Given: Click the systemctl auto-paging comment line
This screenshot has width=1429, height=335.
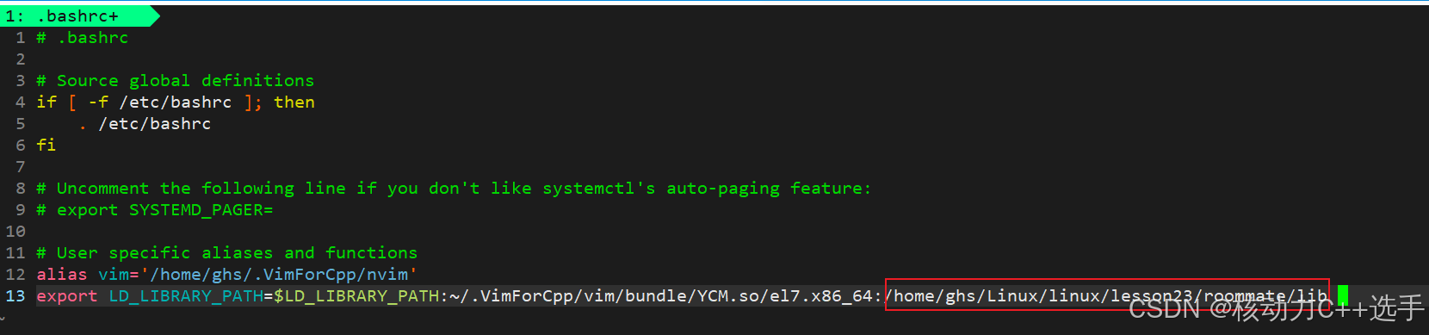Looking at the screenshot, I should pos(454,189).
